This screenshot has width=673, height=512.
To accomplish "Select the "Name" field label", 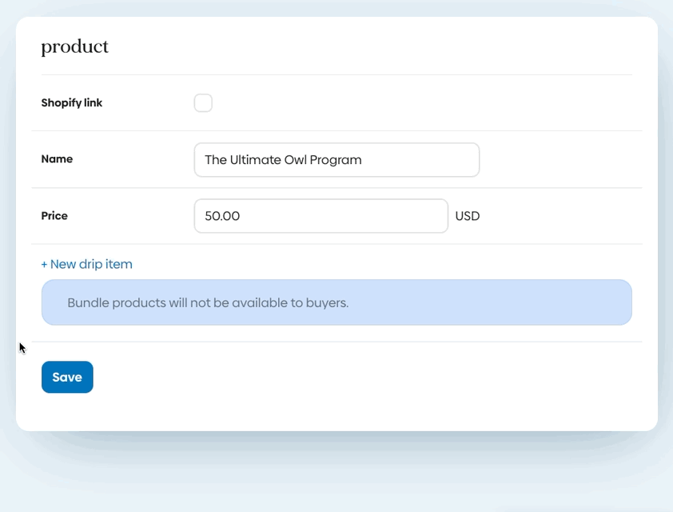I will pos(57,159).
